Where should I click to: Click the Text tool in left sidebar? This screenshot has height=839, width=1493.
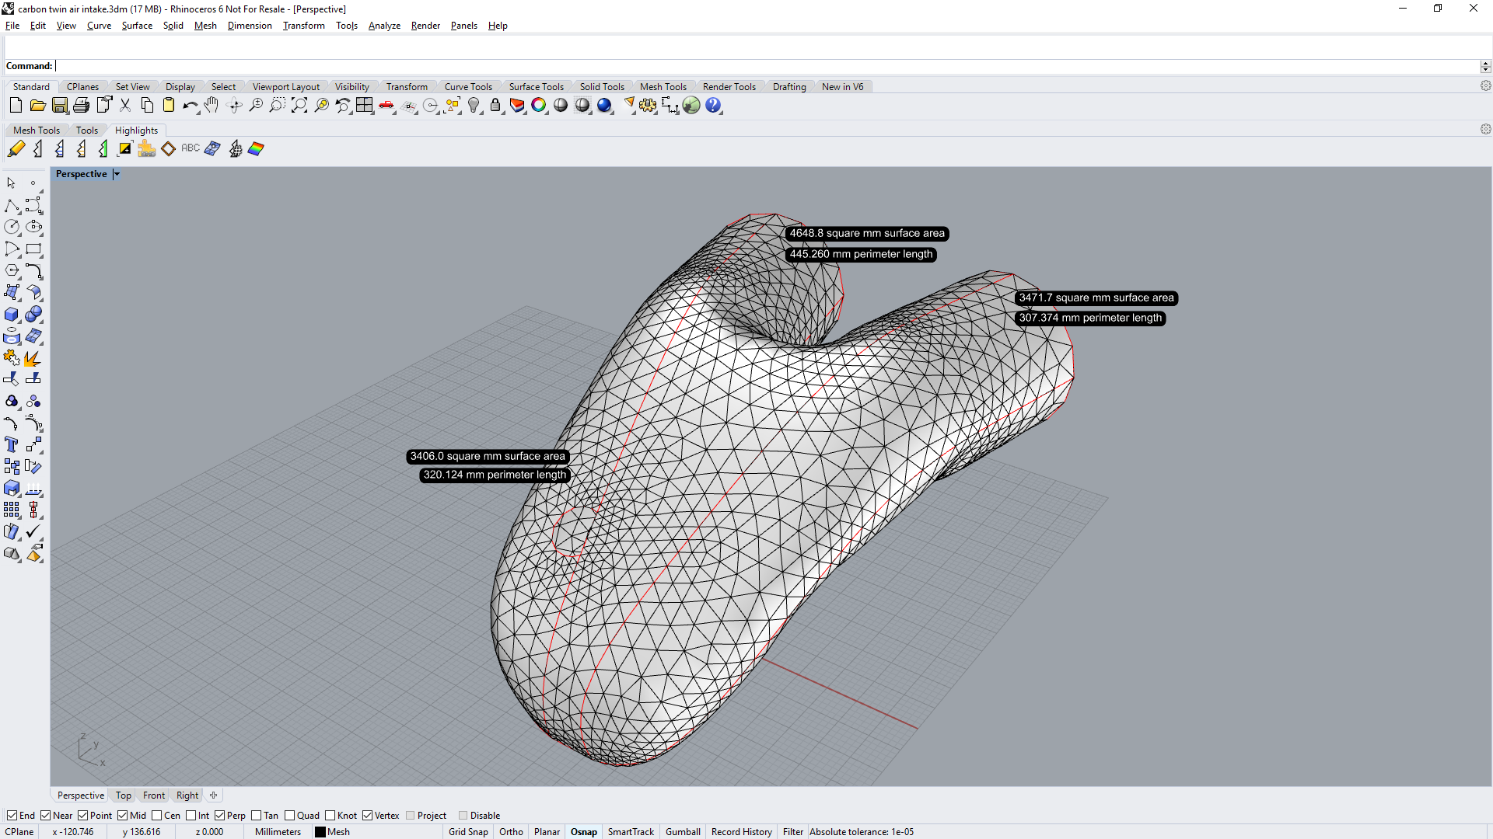pyautogui.click(x=12, y=445)
